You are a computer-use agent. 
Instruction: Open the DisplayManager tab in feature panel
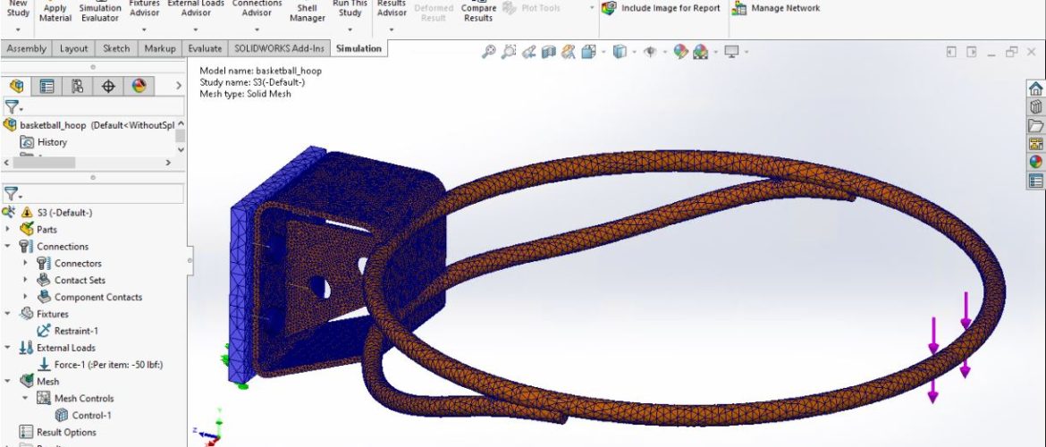click(139, 87)
